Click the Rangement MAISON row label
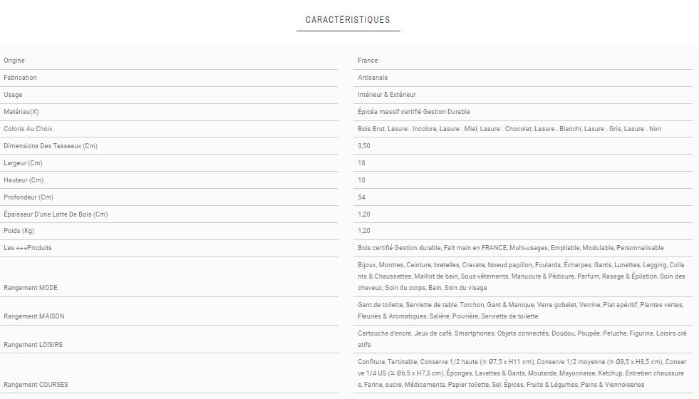 point(33,316)
